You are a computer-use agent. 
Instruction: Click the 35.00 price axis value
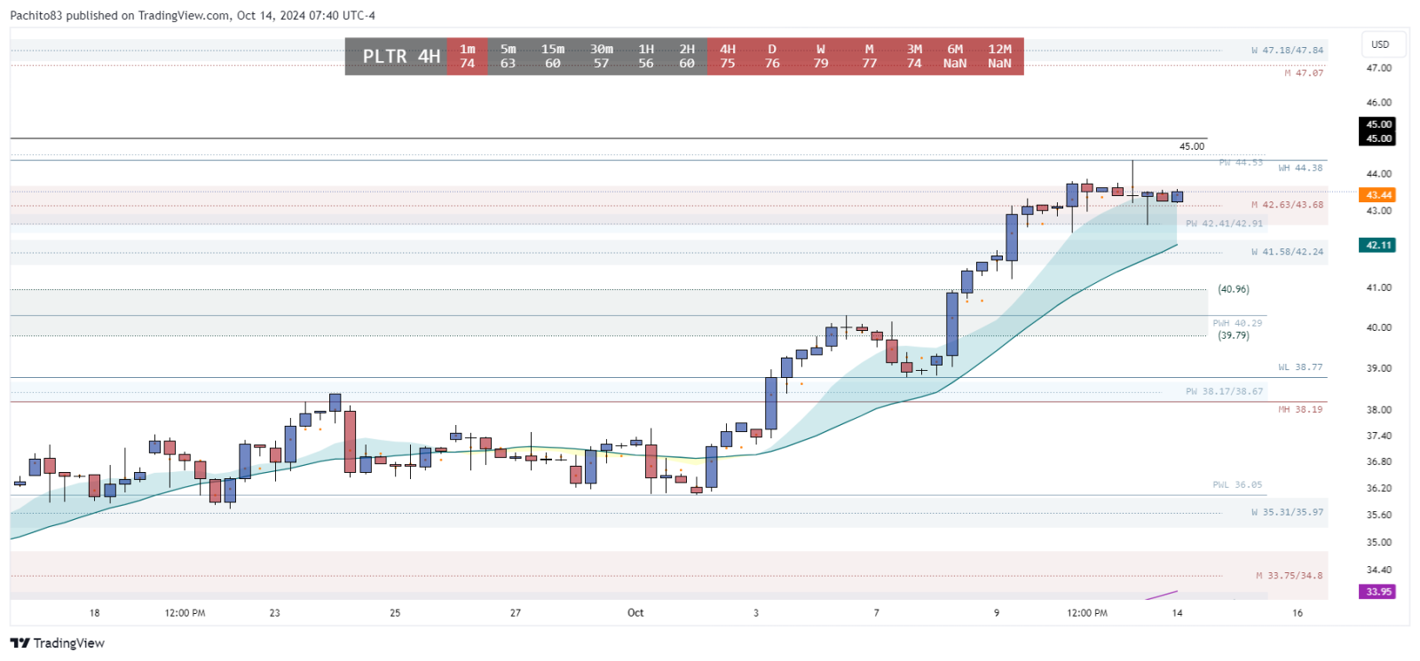[x=1379, y=542]
